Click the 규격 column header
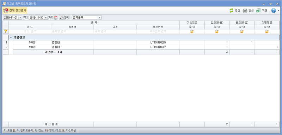282x135 pixels. point(115,27)
